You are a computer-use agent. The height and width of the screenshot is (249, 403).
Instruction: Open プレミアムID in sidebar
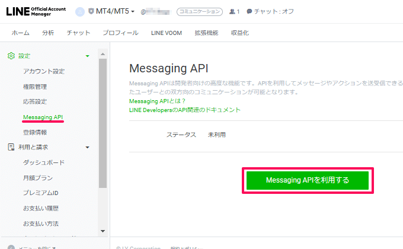(41, 193)
